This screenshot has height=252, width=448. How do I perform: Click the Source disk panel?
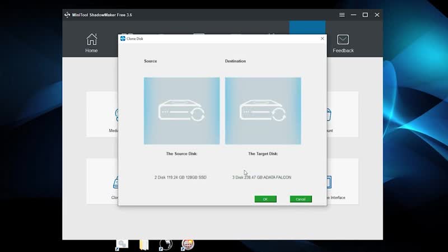pos(181,111)
